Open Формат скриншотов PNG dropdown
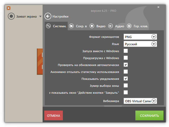Screen dimensions: 169x127 tap(154, 37)
